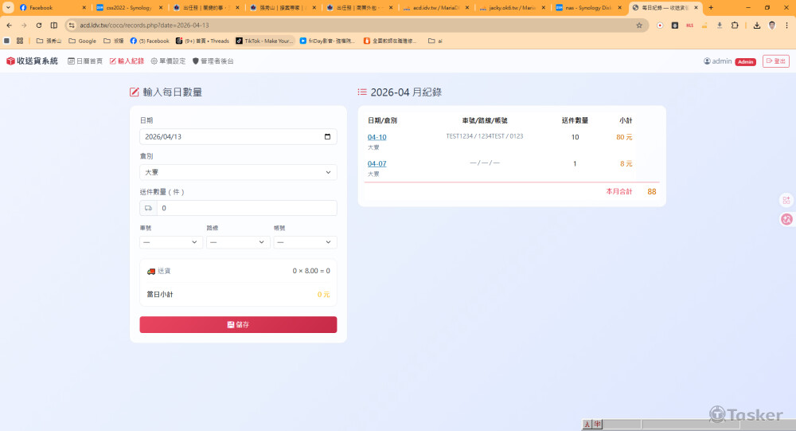The image size is (796, 431).
Task: Expand the 車號 dropdown
Action: (x=171, y=242)
